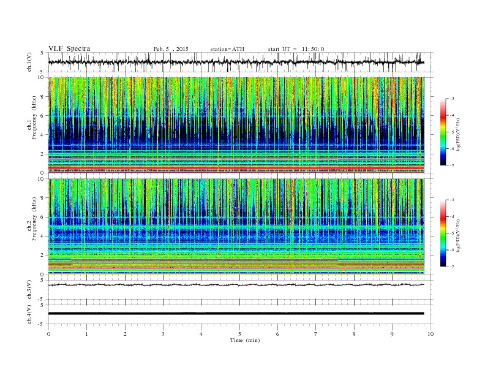Click "0" on the Time (min) axis
Viewport: 485px width, 375px height.
click(48, 334)
